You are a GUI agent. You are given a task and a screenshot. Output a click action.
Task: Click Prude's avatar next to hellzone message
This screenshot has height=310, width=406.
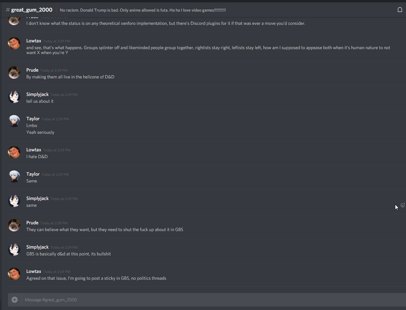click(14, 72)
